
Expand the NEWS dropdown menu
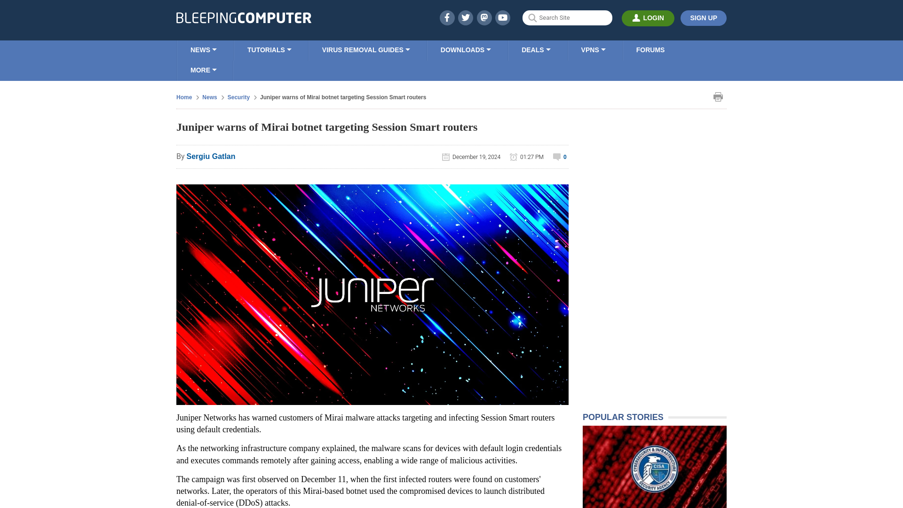click(x=204, y=49)
